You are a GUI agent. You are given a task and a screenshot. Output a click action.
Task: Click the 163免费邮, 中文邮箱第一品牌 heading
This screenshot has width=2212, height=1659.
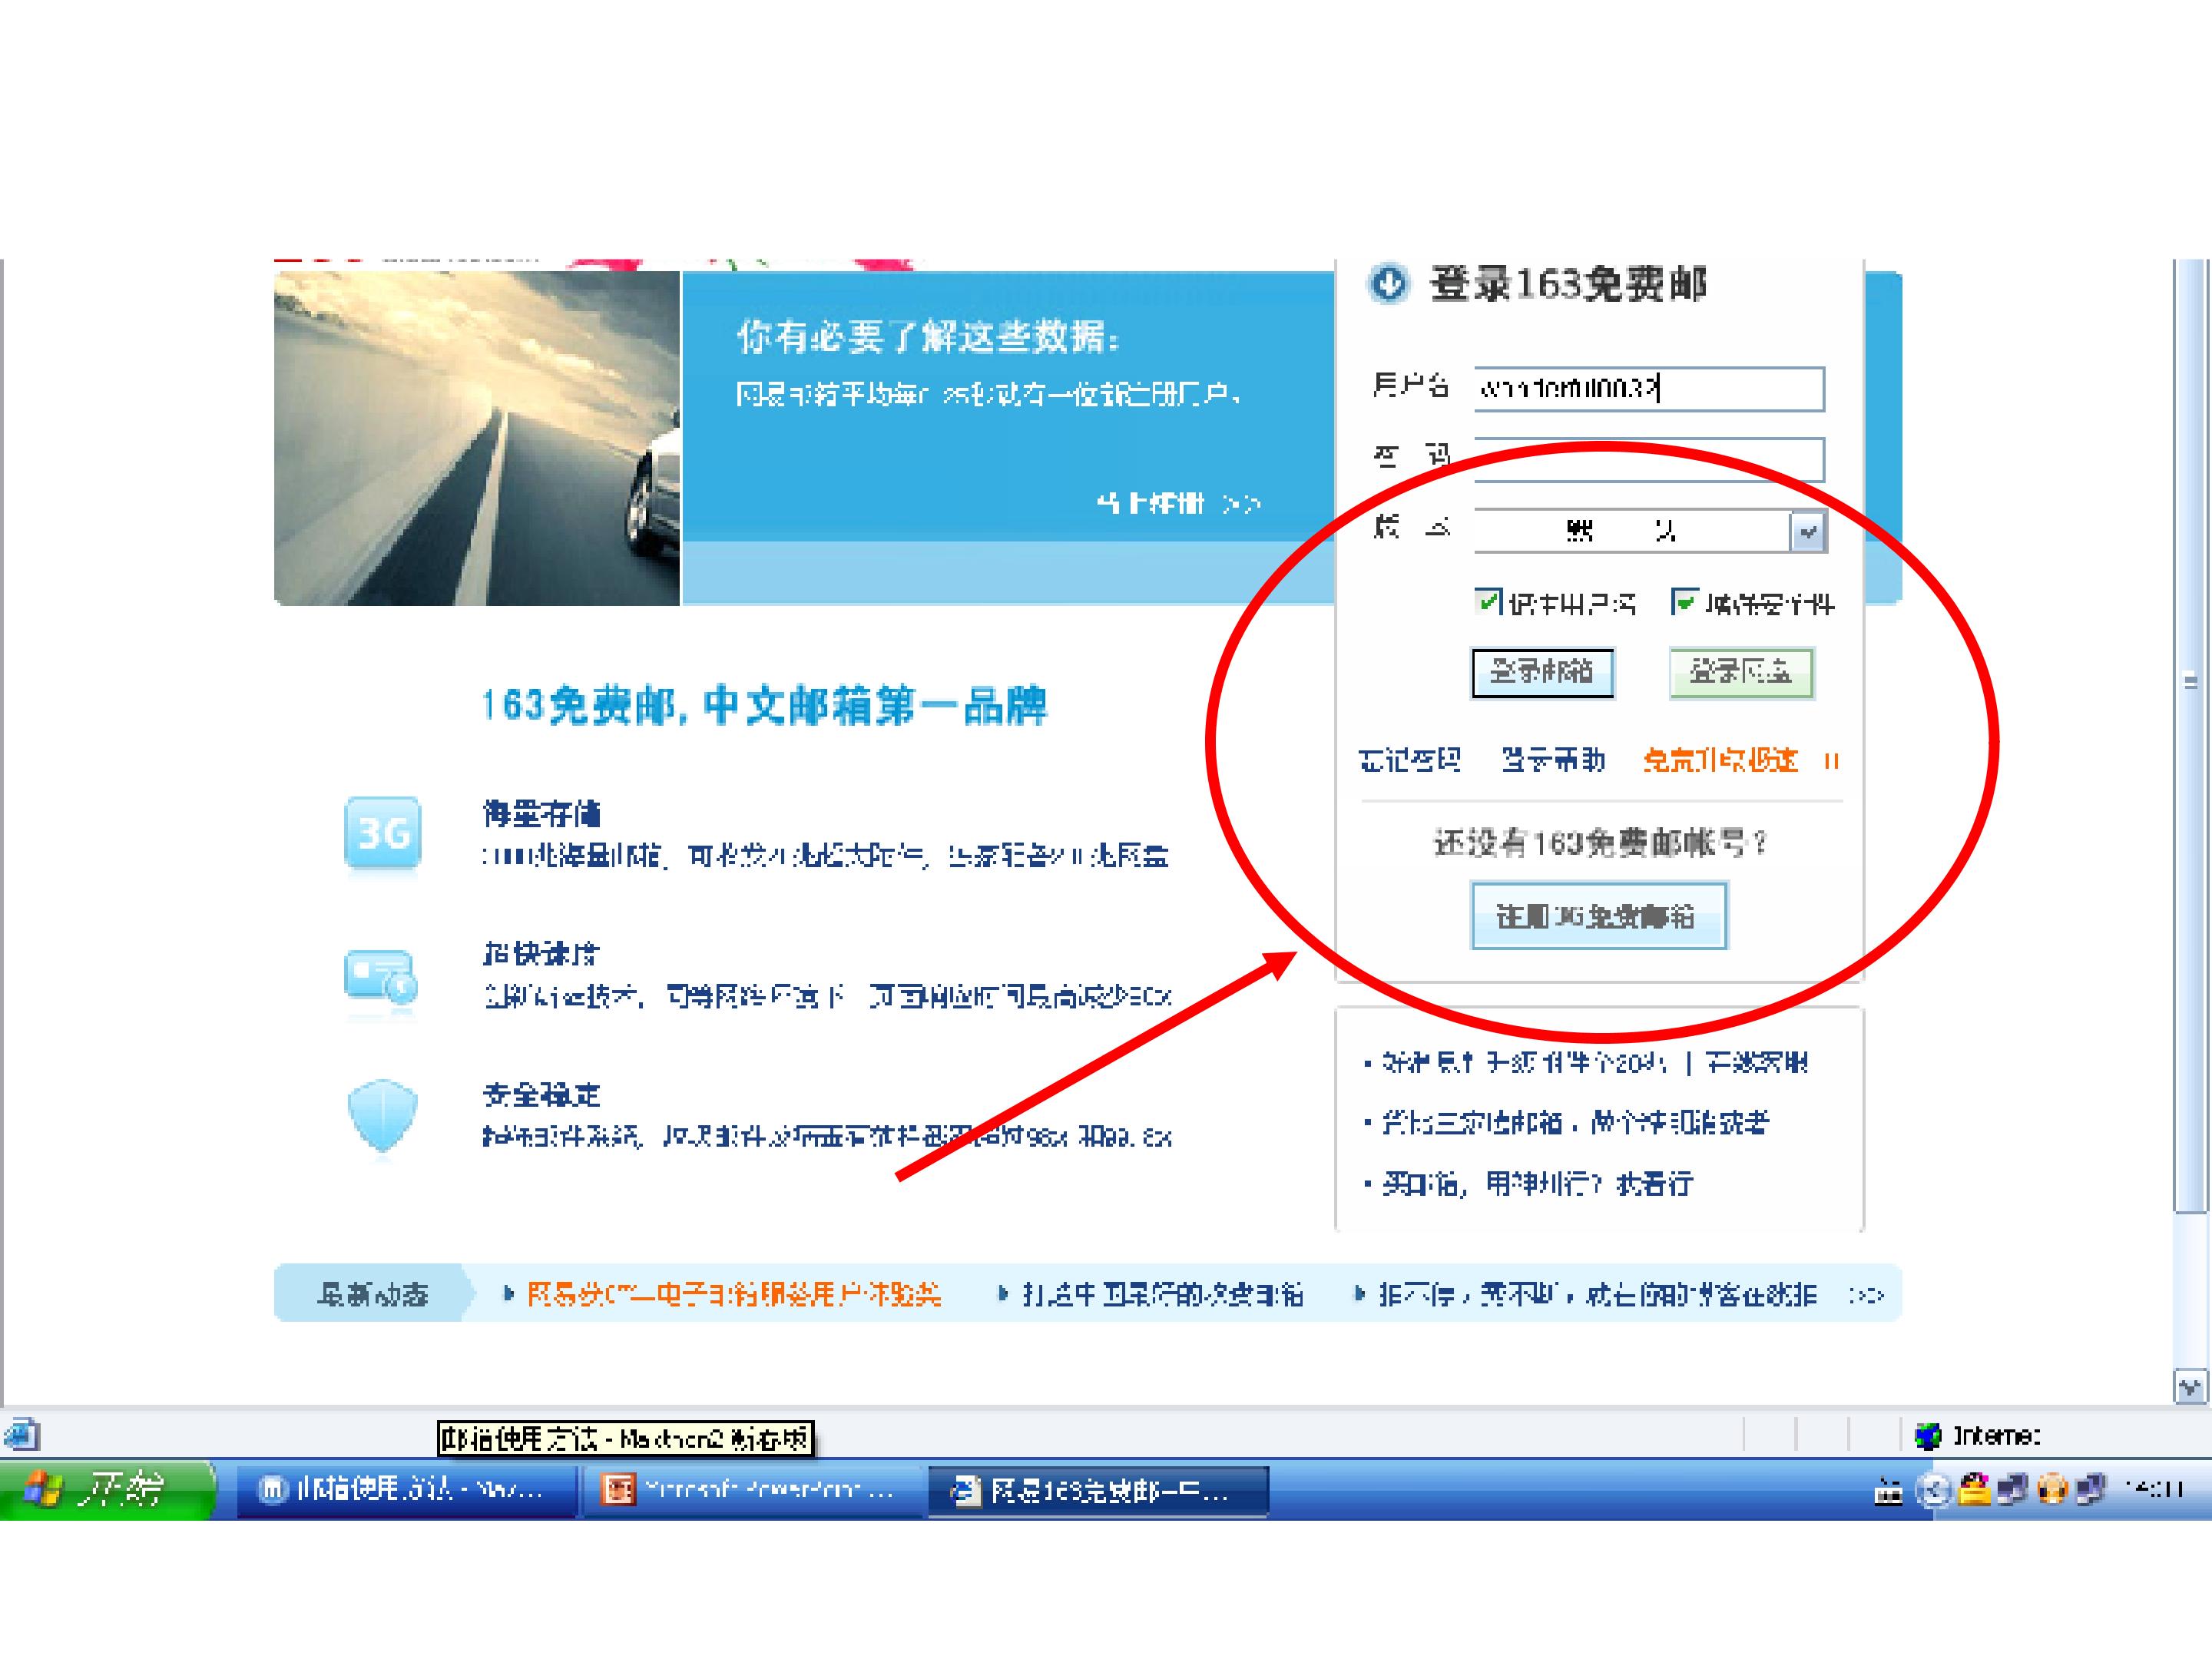coord(764,705)
